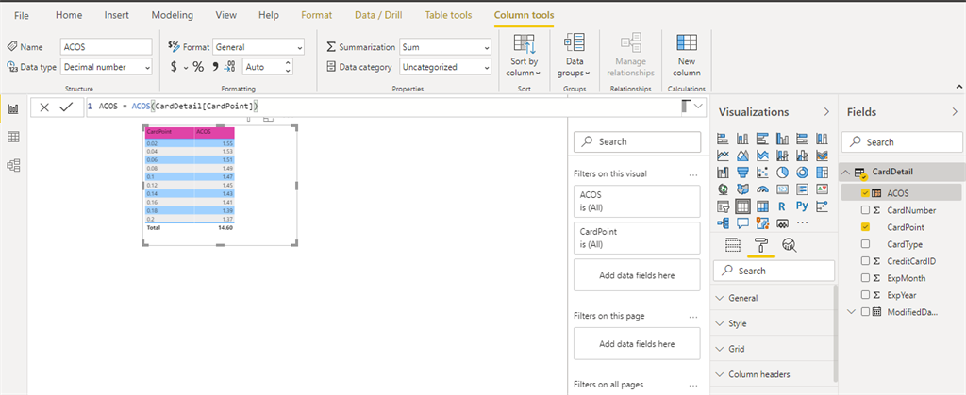Select the matrix visual
The height and width of the screenshot is (395, 966).
(x=762, y=206)
